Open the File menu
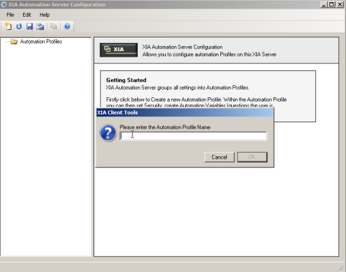The width and height of the screenshot is (346, 272). [x=10, y=15]
